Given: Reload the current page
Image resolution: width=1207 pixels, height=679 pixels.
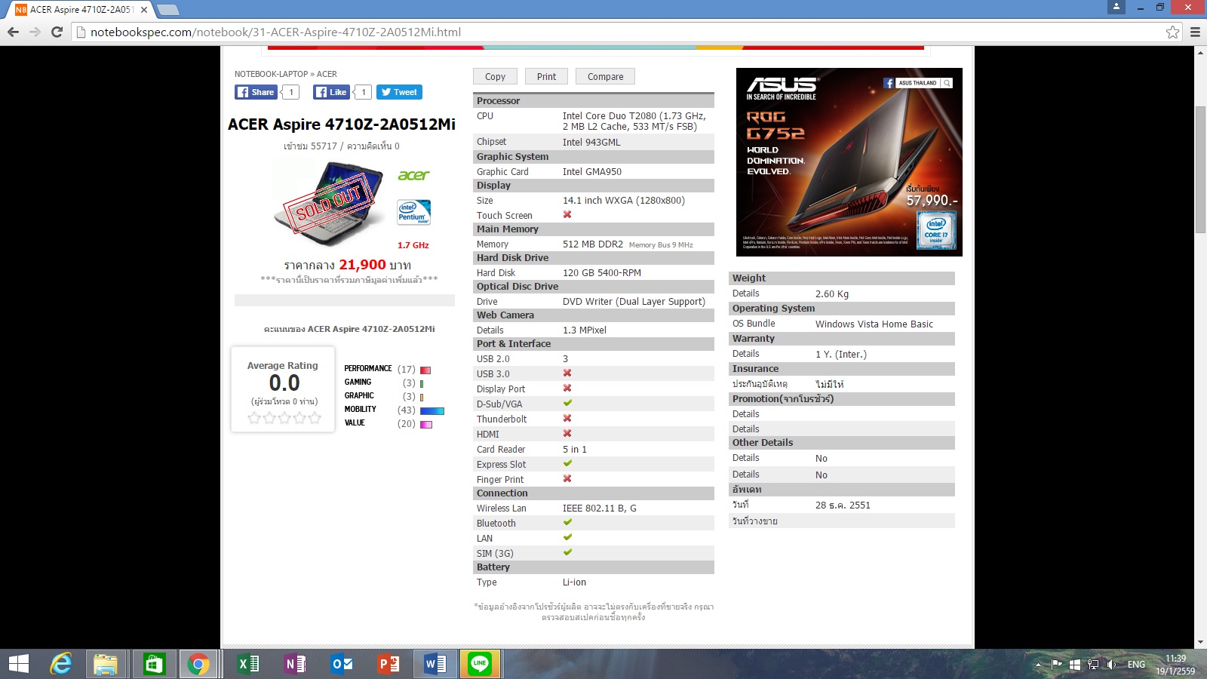Looking at the screenshot, I should [x=57, y=32].
